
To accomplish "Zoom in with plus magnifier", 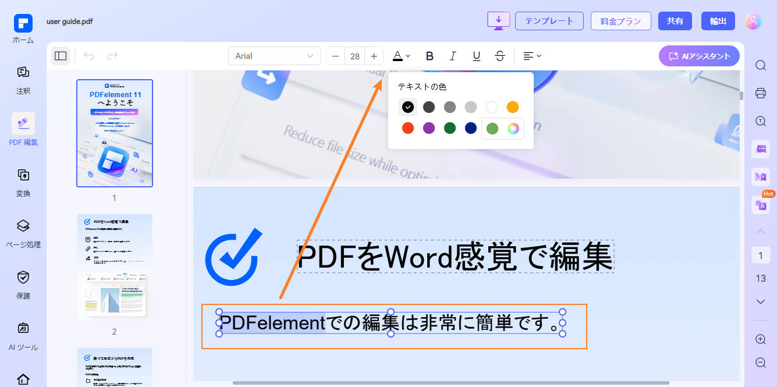I will 761,339.
